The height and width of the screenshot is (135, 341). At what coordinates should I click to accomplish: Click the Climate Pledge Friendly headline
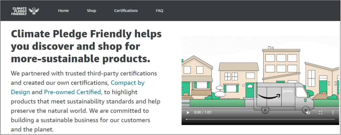[86, 46]
